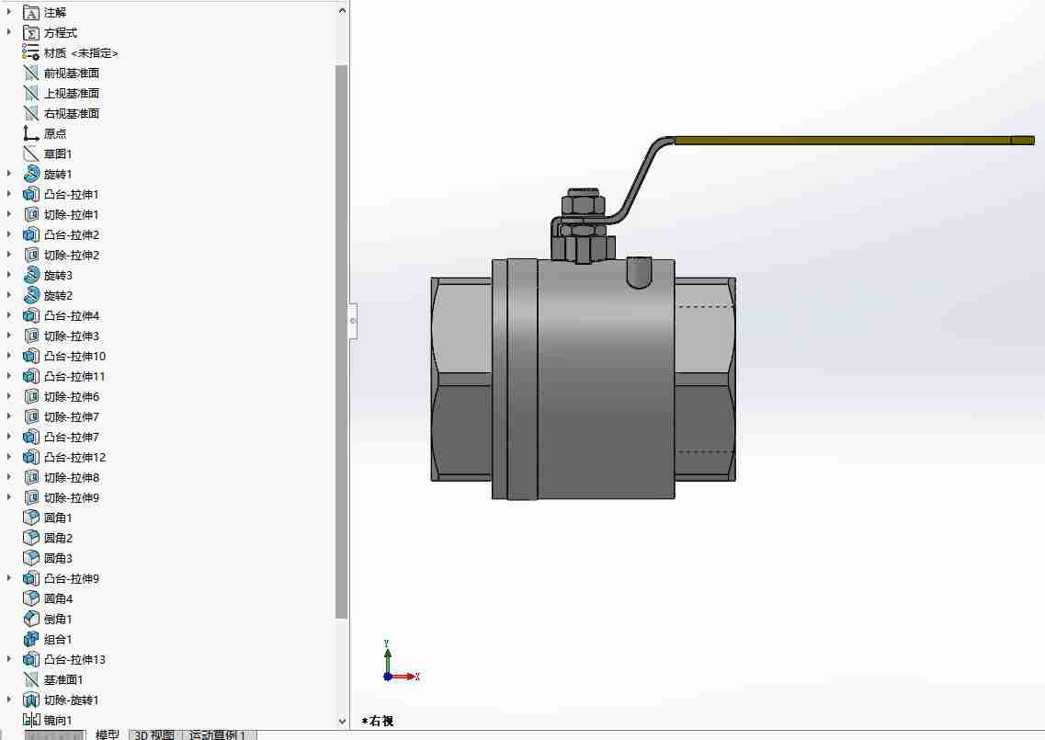Expand the 凸台-拉伸11 feature node
The width and height of the screenshot is (1045, 740).
pyautogui.click(x=8, y=375)
